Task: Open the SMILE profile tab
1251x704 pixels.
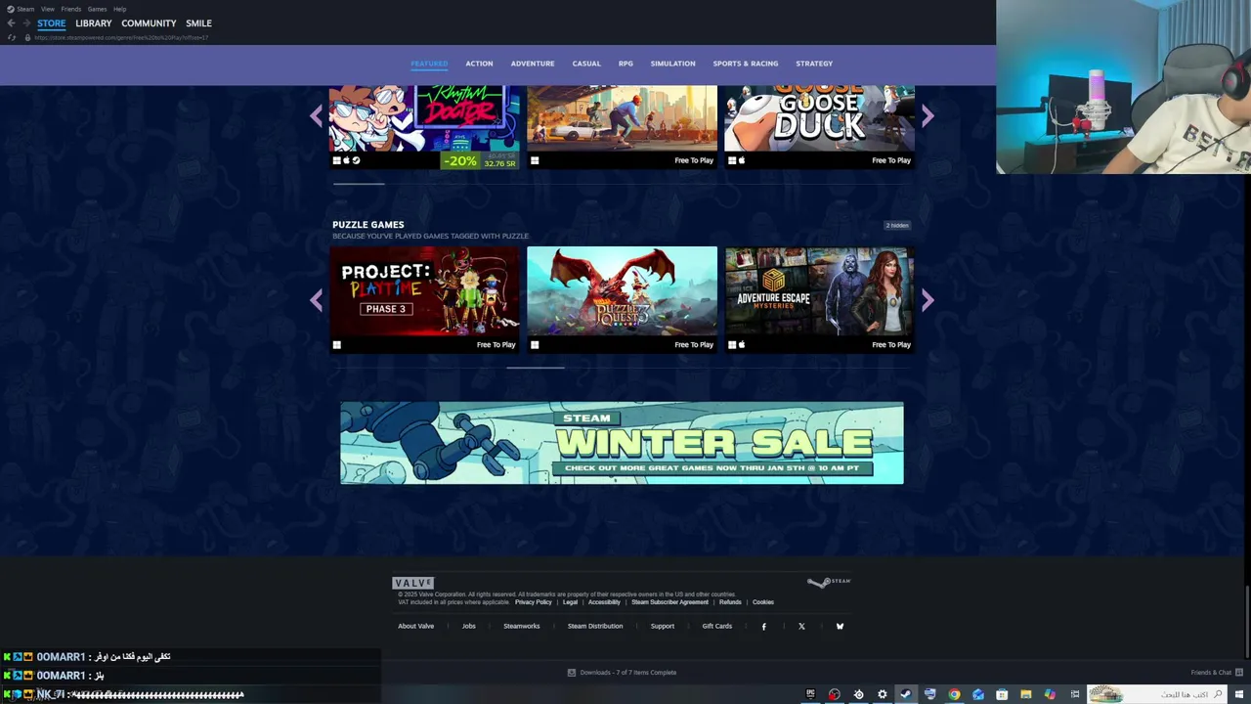Action: click(x=198, y=23)
